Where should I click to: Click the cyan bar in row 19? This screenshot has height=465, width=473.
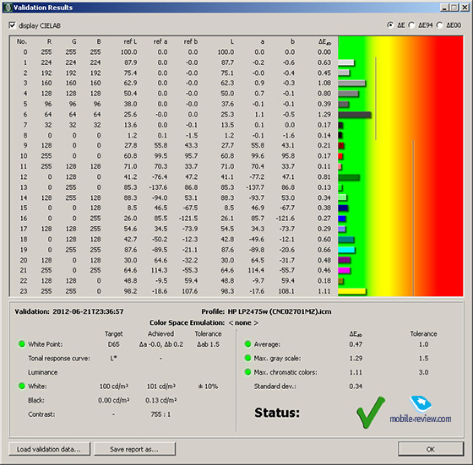[346, 250]
